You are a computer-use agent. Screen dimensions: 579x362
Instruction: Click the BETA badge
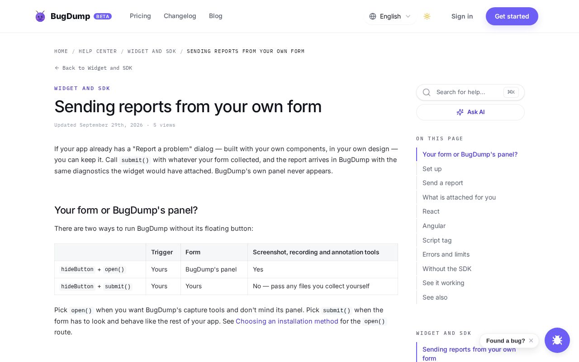[x=103, y=16]
